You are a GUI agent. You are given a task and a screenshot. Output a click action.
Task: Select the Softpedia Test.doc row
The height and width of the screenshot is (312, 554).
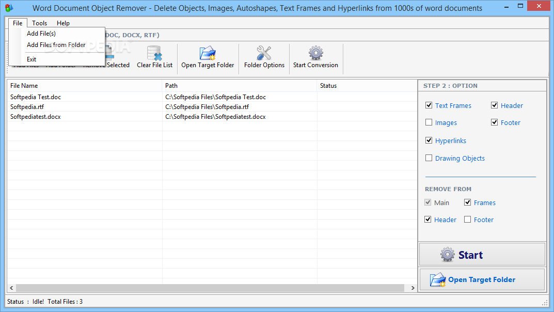pos(212,97)
